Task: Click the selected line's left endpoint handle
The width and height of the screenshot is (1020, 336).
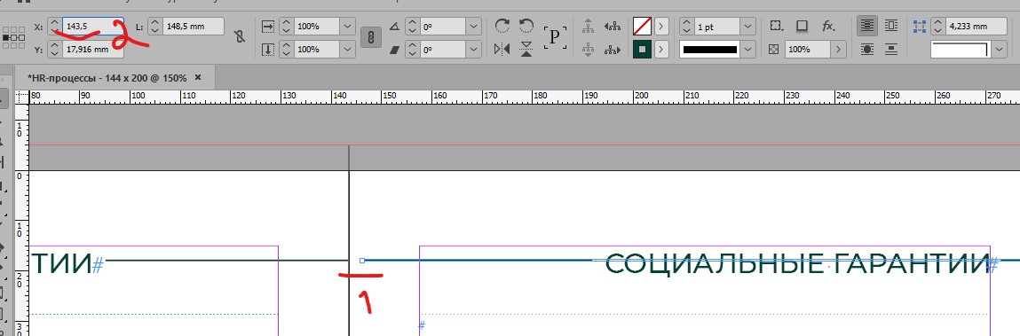Action: pyautogui.click(x=362, y=261)
